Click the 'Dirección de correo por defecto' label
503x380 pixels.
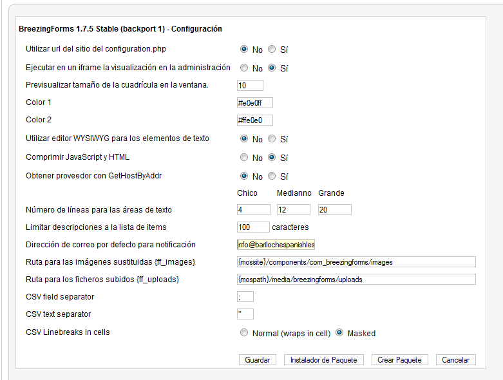[111, 244]
